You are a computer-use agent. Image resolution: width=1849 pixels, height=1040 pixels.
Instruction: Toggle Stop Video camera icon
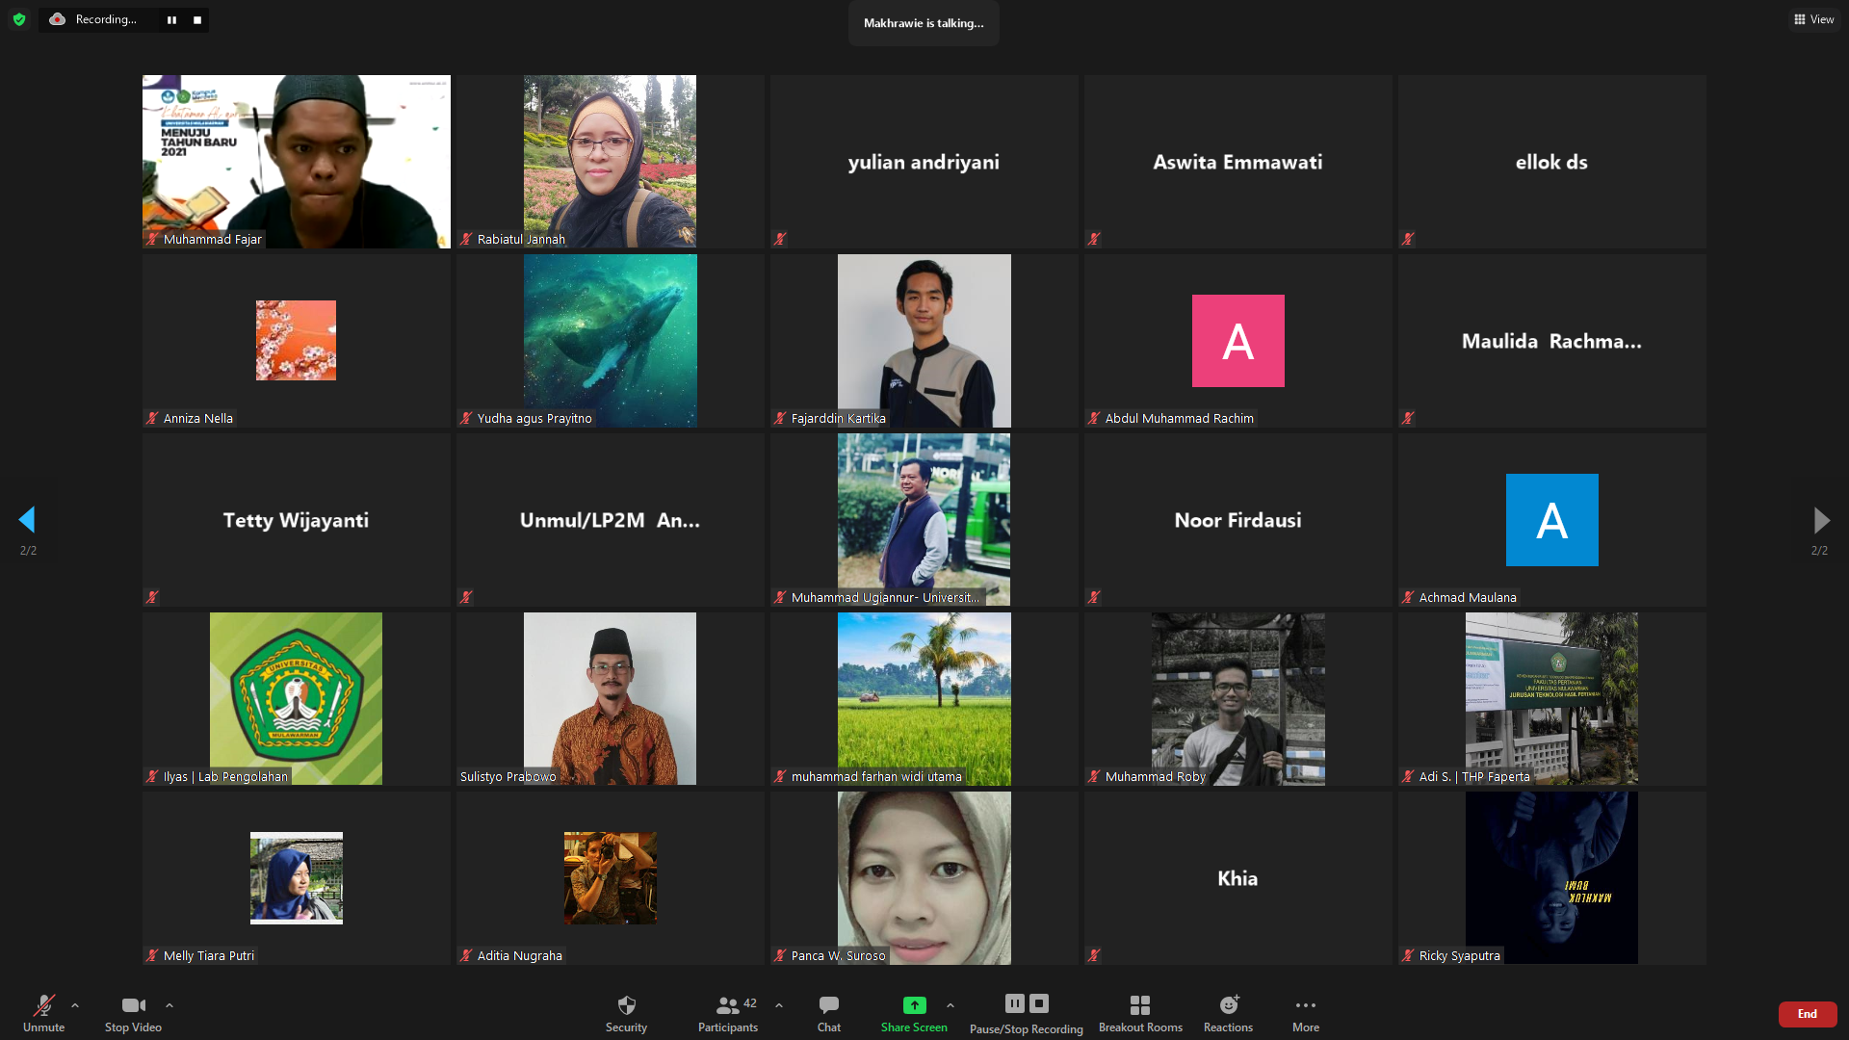[134, 1005]
